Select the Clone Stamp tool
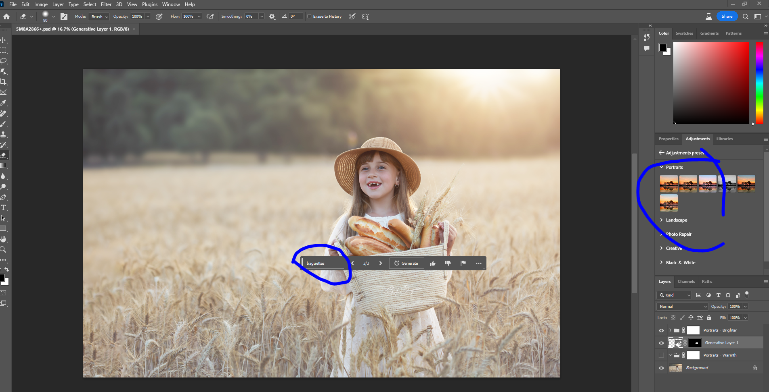This screenshot has height=392, width=769. 3,135
